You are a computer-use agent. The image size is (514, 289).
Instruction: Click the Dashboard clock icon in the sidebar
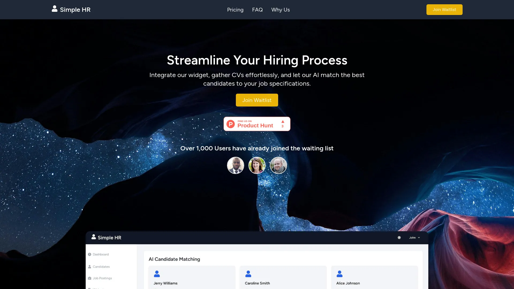click(90, 254)
